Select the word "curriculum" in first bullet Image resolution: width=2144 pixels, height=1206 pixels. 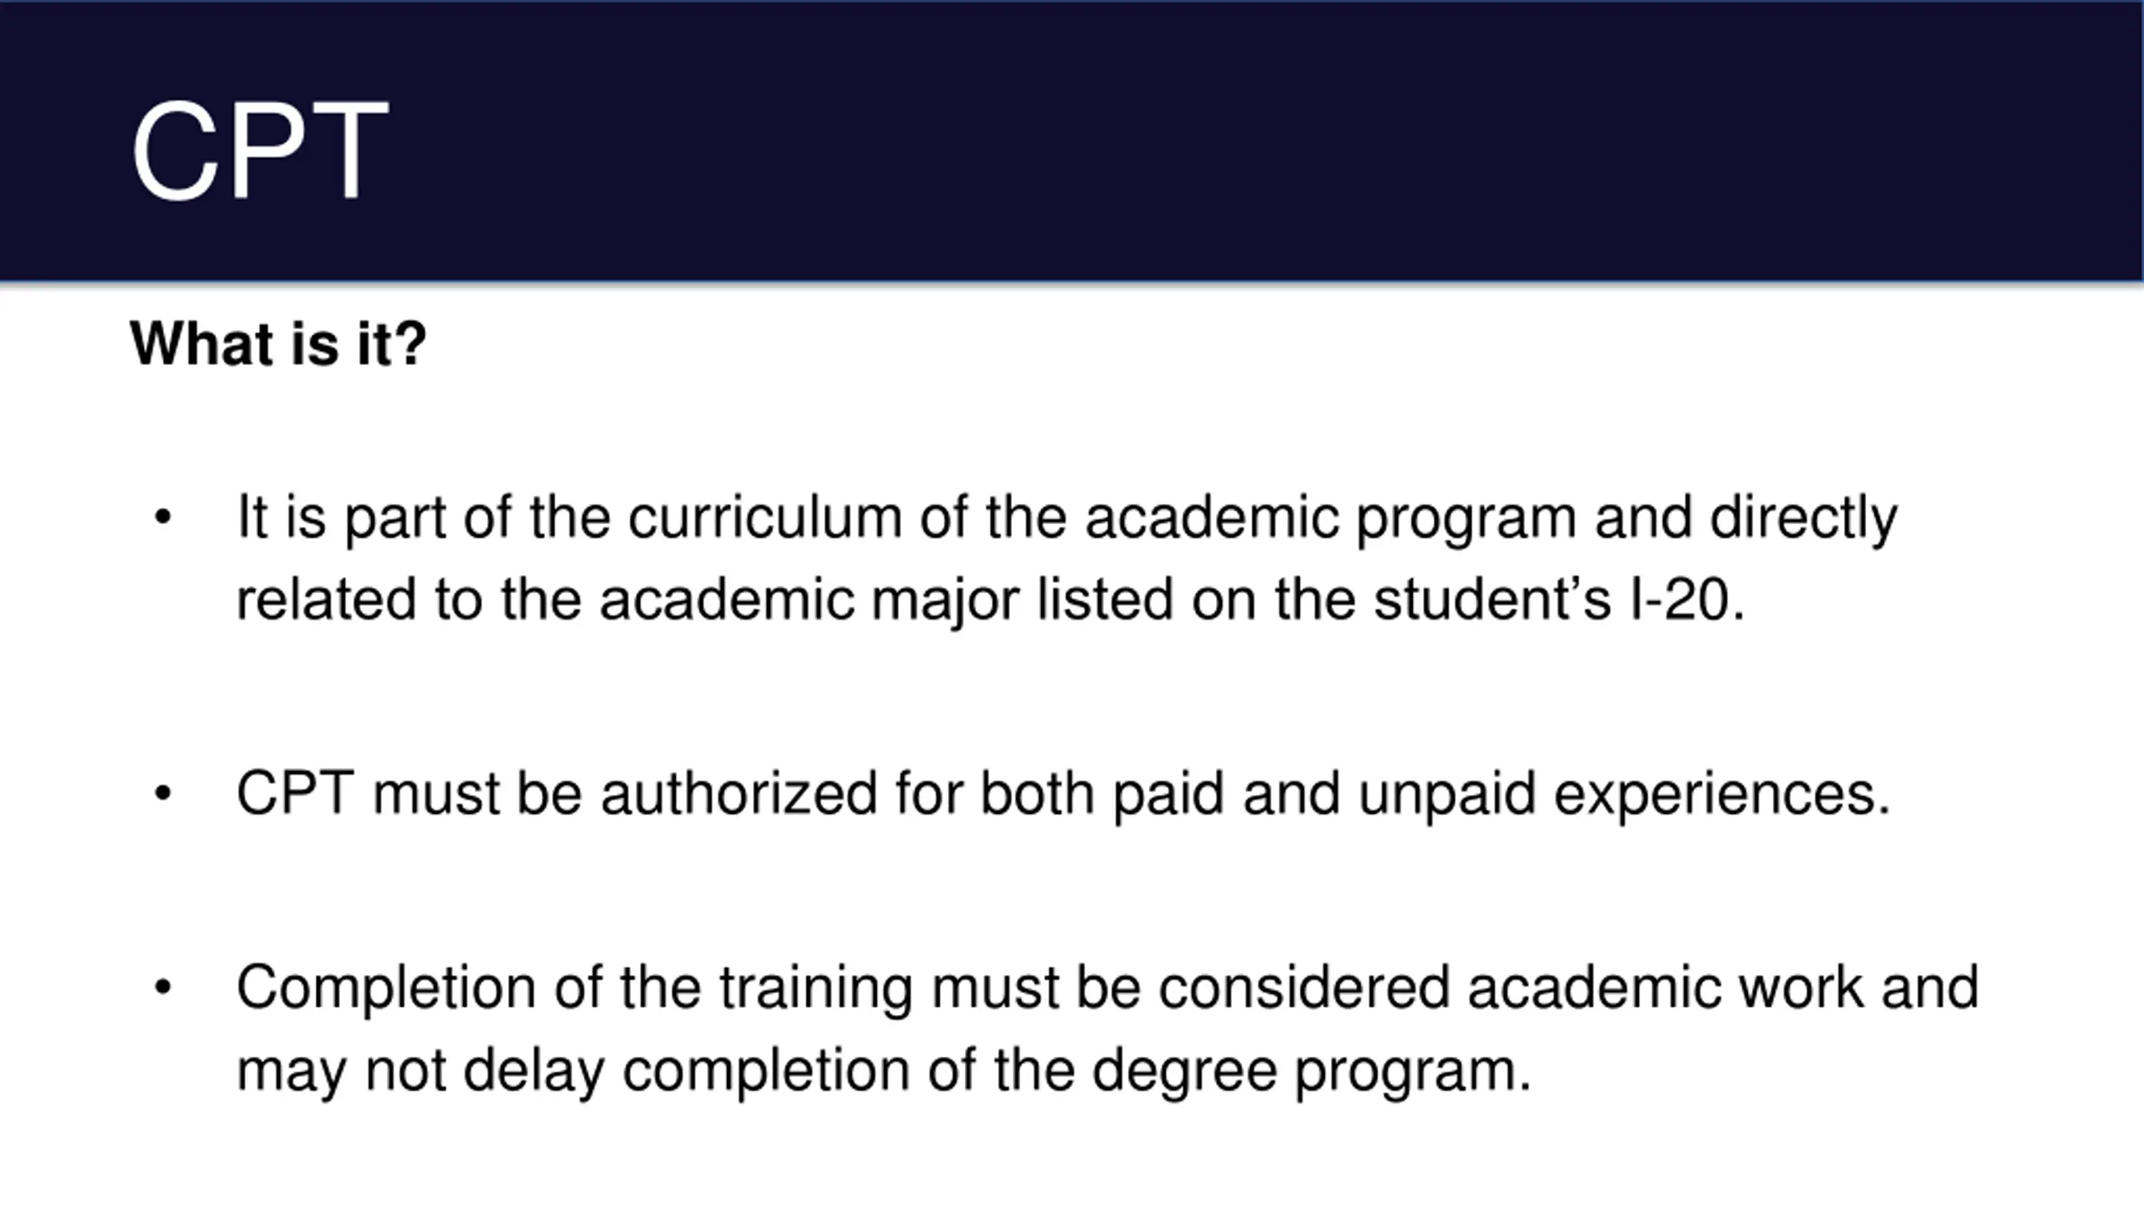click(x=765, y=517)
